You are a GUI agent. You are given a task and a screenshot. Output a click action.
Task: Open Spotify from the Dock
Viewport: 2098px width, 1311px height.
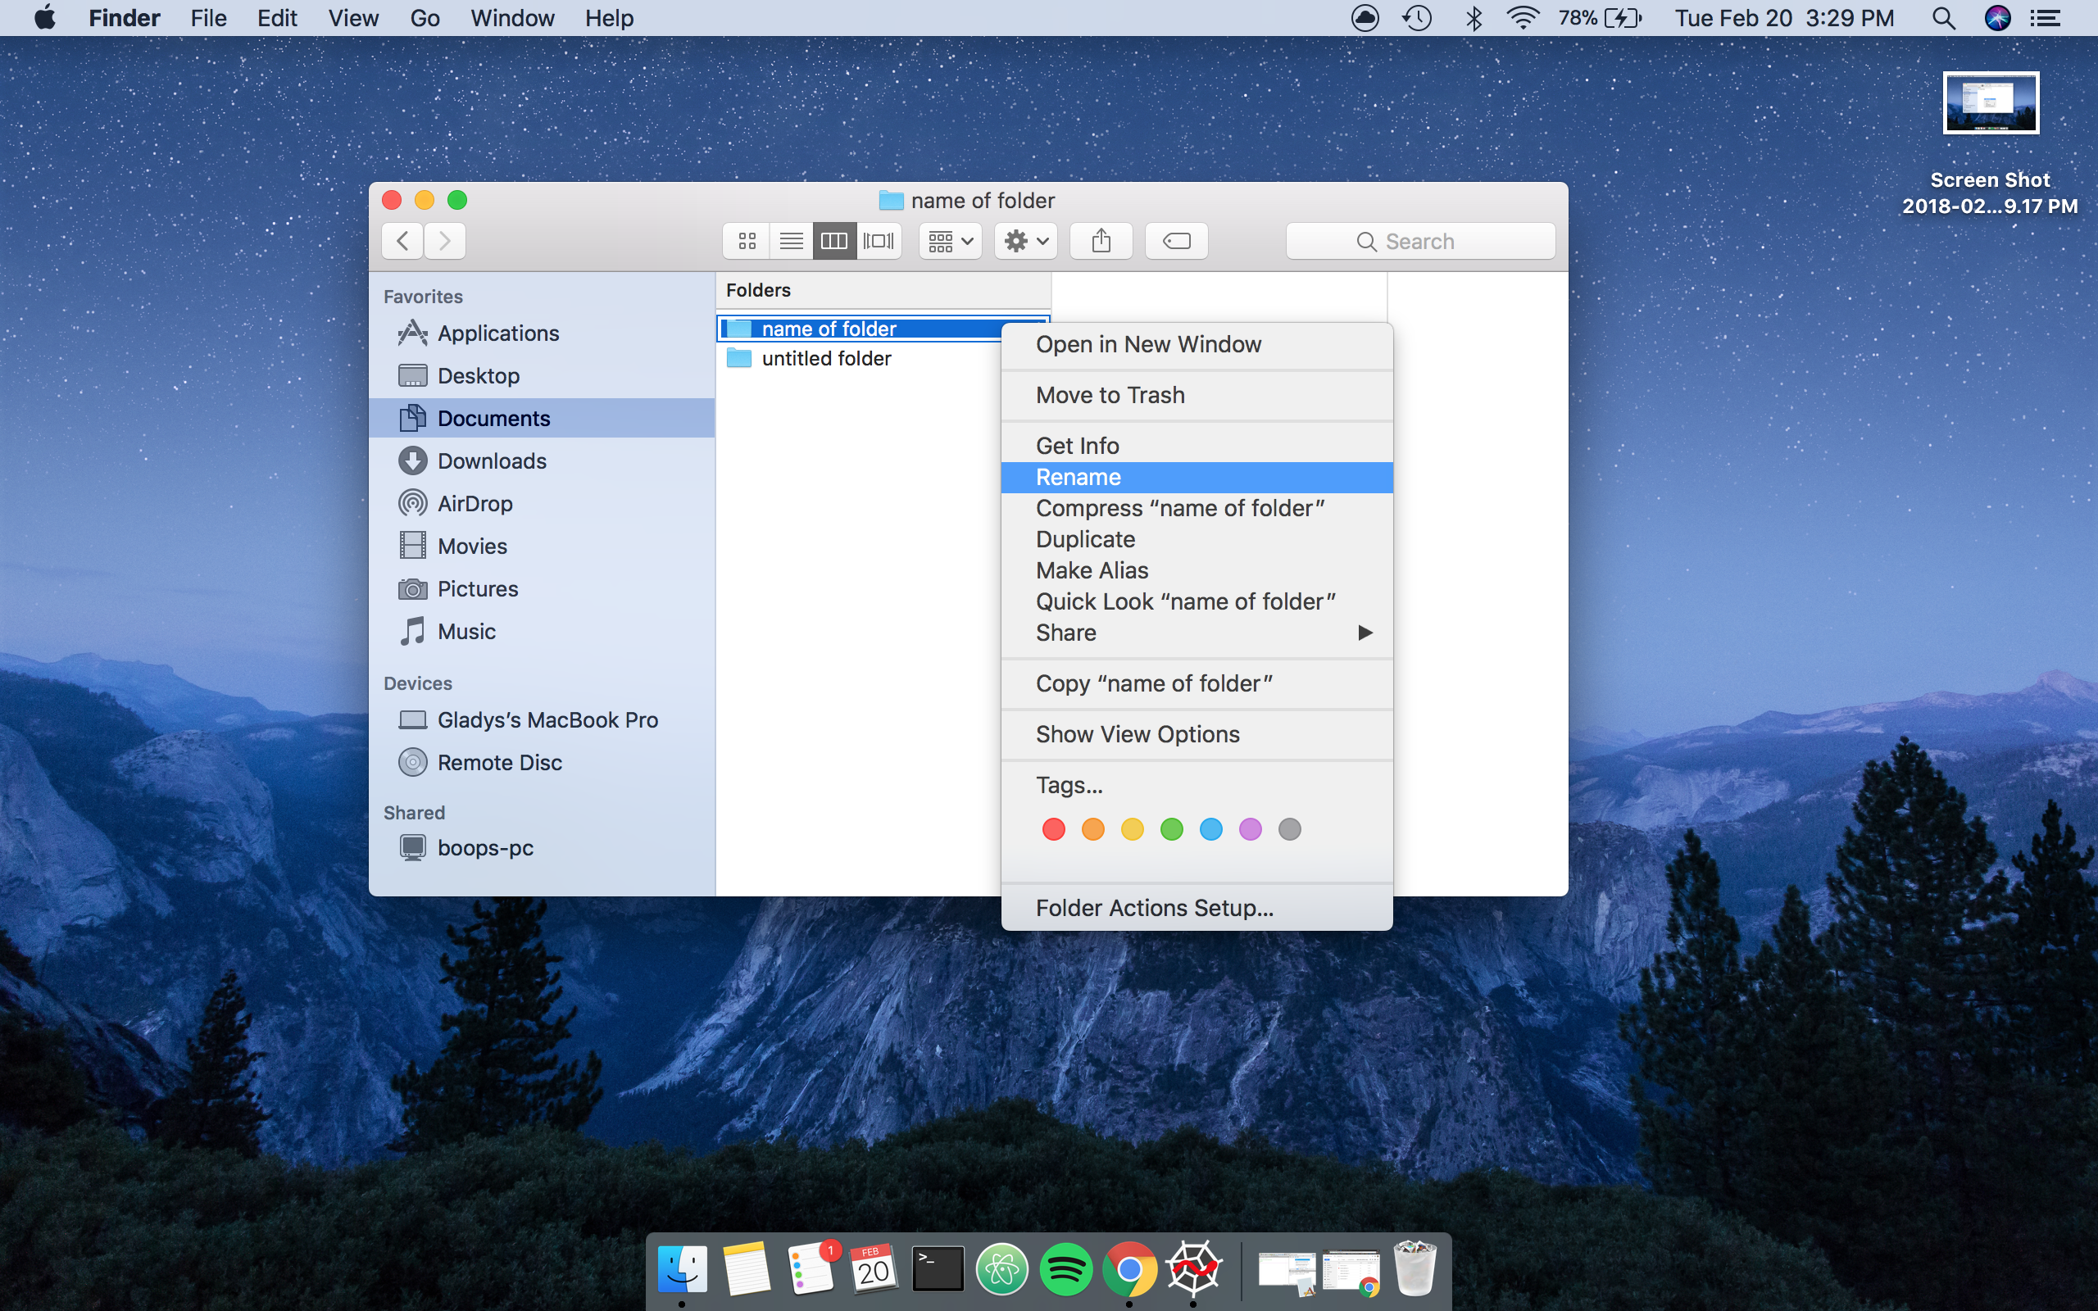1065,1269
